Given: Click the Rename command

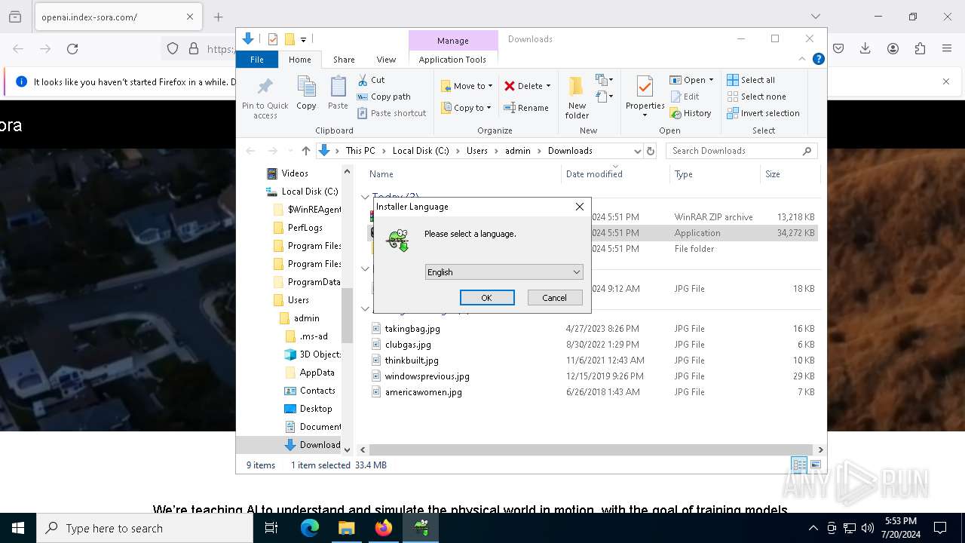Looking at the screenshot, I should 526,108.
